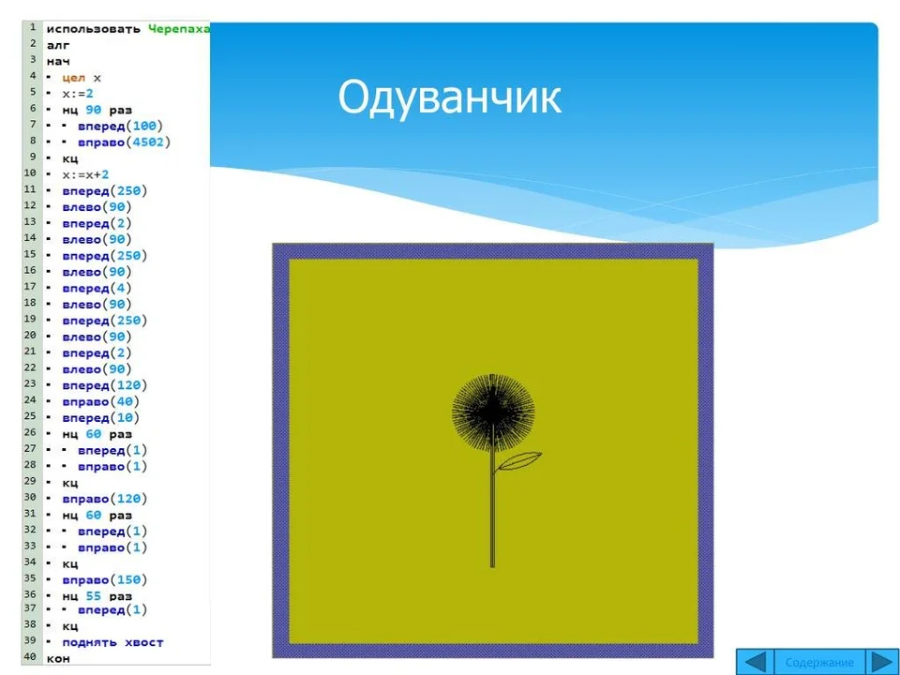Click the 'поднять хвост' command line

pos(113,642)
